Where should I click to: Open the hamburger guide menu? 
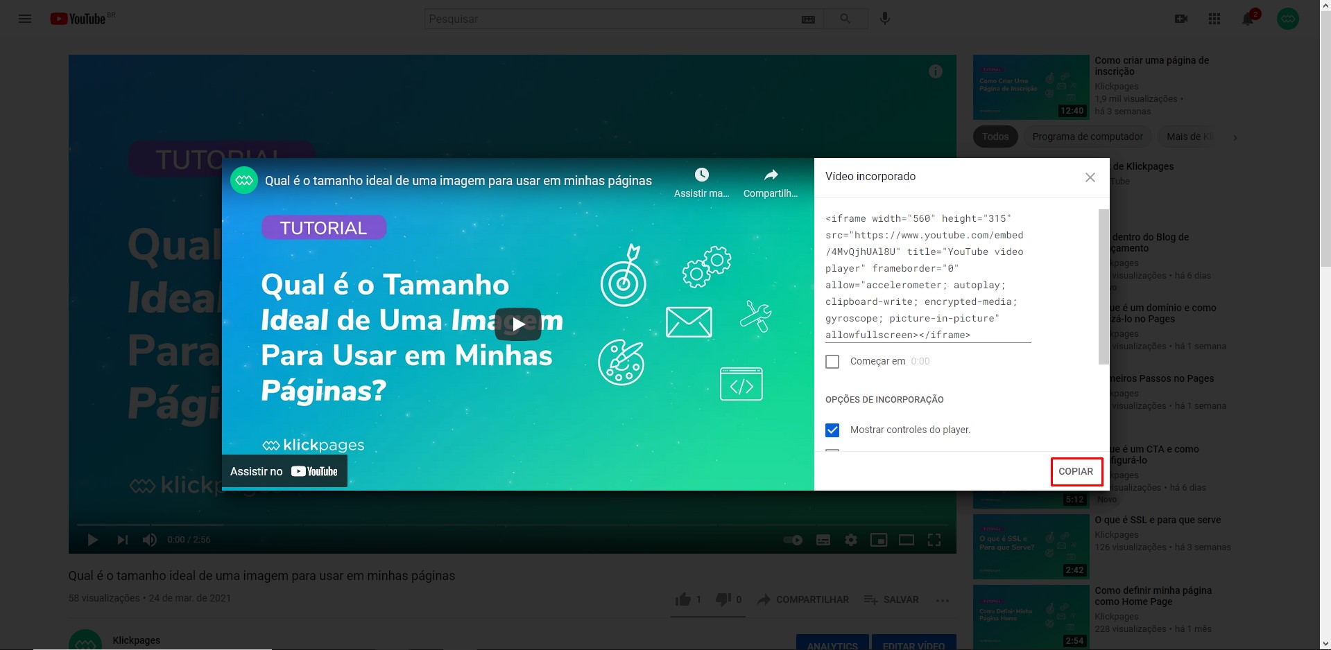point(25,19)
